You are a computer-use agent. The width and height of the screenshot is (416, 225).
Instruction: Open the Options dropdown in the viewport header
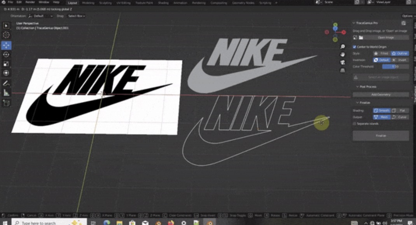[409, 16]
